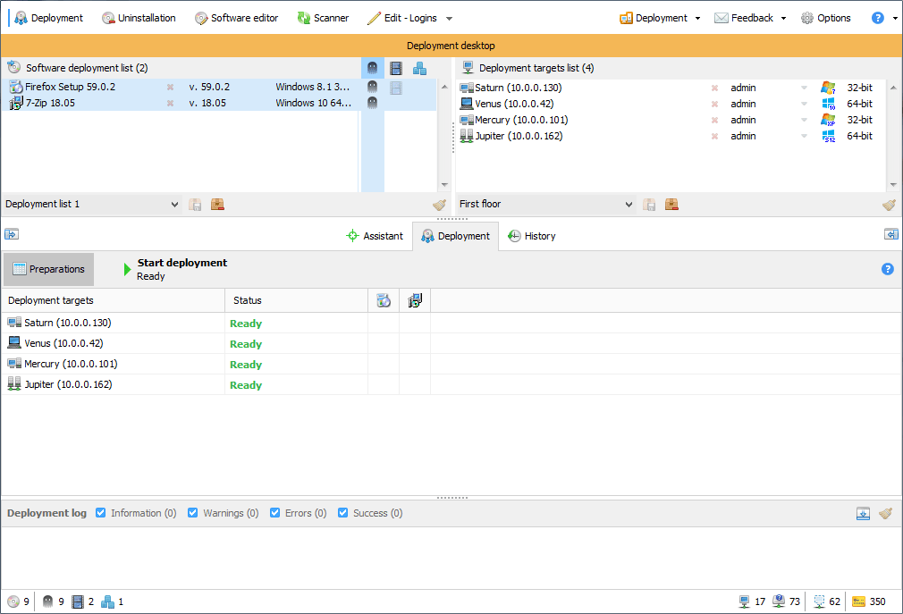Remove Saturn from the targets list via X
The height and width of the screenshot is (614, 903).
(x=714, y=88)
